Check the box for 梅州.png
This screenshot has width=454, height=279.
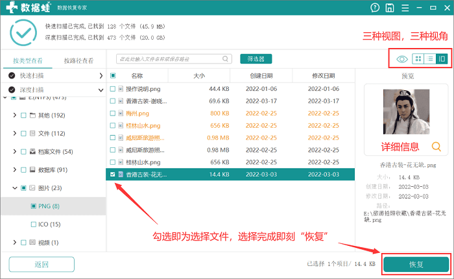[113, 114]
